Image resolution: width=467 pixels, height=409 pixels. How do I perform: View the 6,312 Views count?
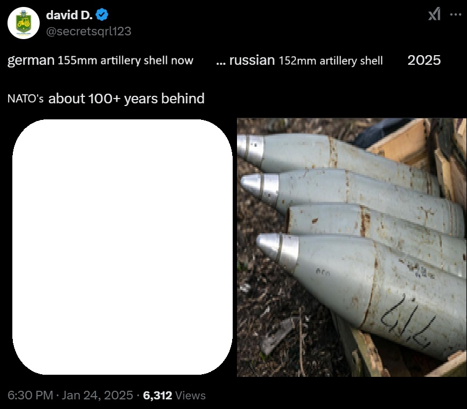tap(174, 395)
